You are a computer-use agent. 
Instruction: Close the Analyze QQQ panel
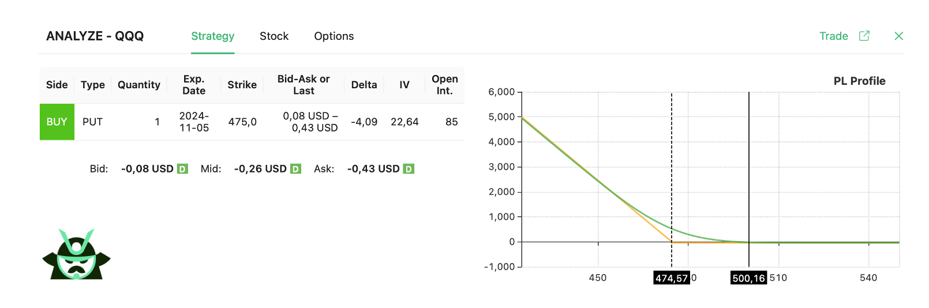898,36
